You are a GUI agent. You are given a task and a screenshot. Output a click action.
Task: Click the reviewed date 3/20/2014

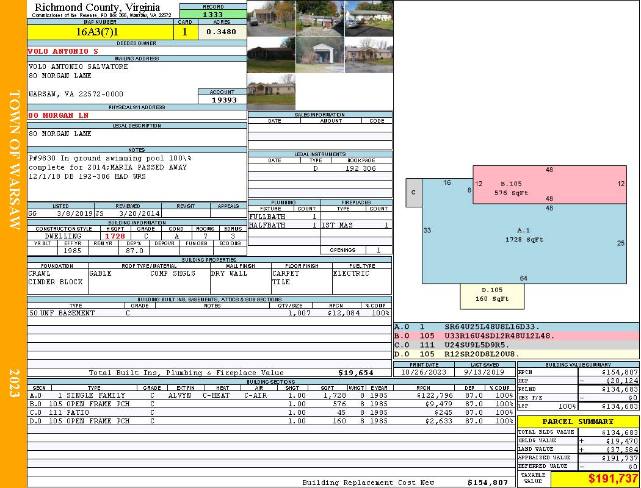point(139,213)
